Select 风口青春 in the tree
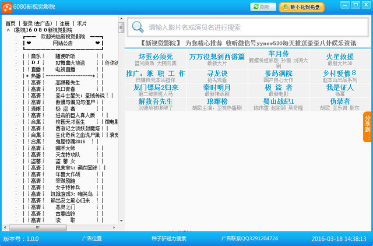Viewport: 373px width, 246px height. tap(65, 89)
